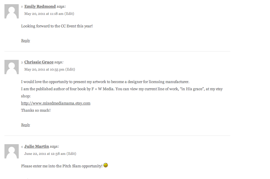Open Chrissie Grace's author link
This screenshot has width=270, height=179.
(39, 62)
